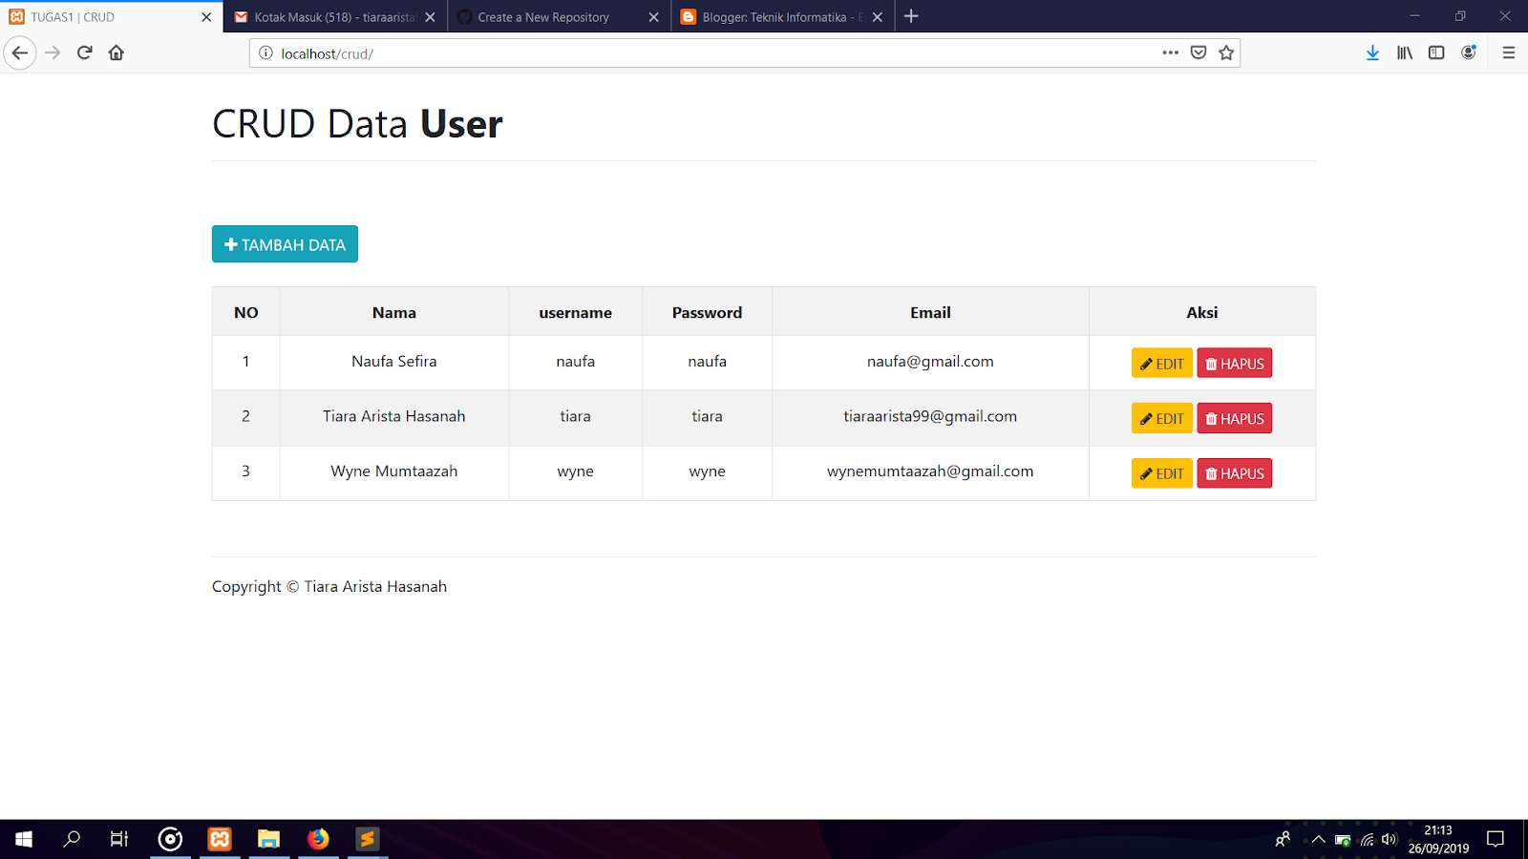Image resolution: width=1528 pixels, height=859 pixels.
Task: Open the page actions three-dot menu
Action: click(x=1170, y=52)
